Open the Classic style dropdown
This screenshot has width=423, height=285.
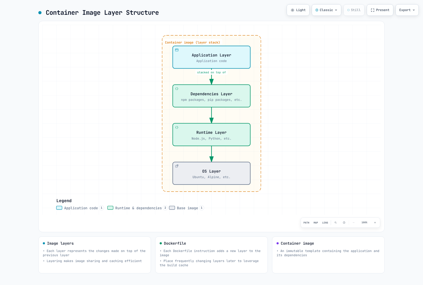[327, 10]
